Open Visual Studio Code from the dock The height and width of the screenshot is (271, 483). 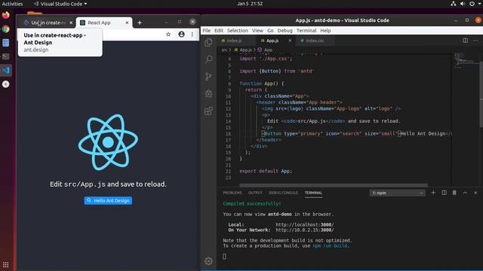pyautogui.click(x=6, y=70)
